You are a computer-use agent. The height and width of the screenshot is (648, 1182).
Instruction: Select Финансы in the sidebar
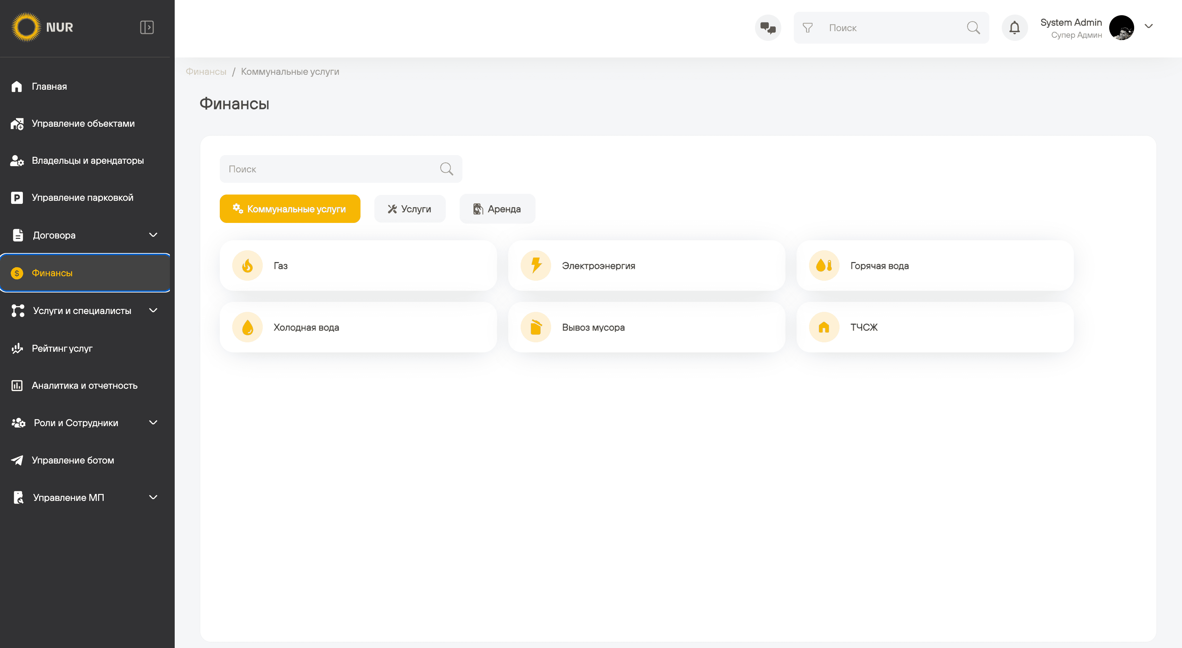coord(85,273)
